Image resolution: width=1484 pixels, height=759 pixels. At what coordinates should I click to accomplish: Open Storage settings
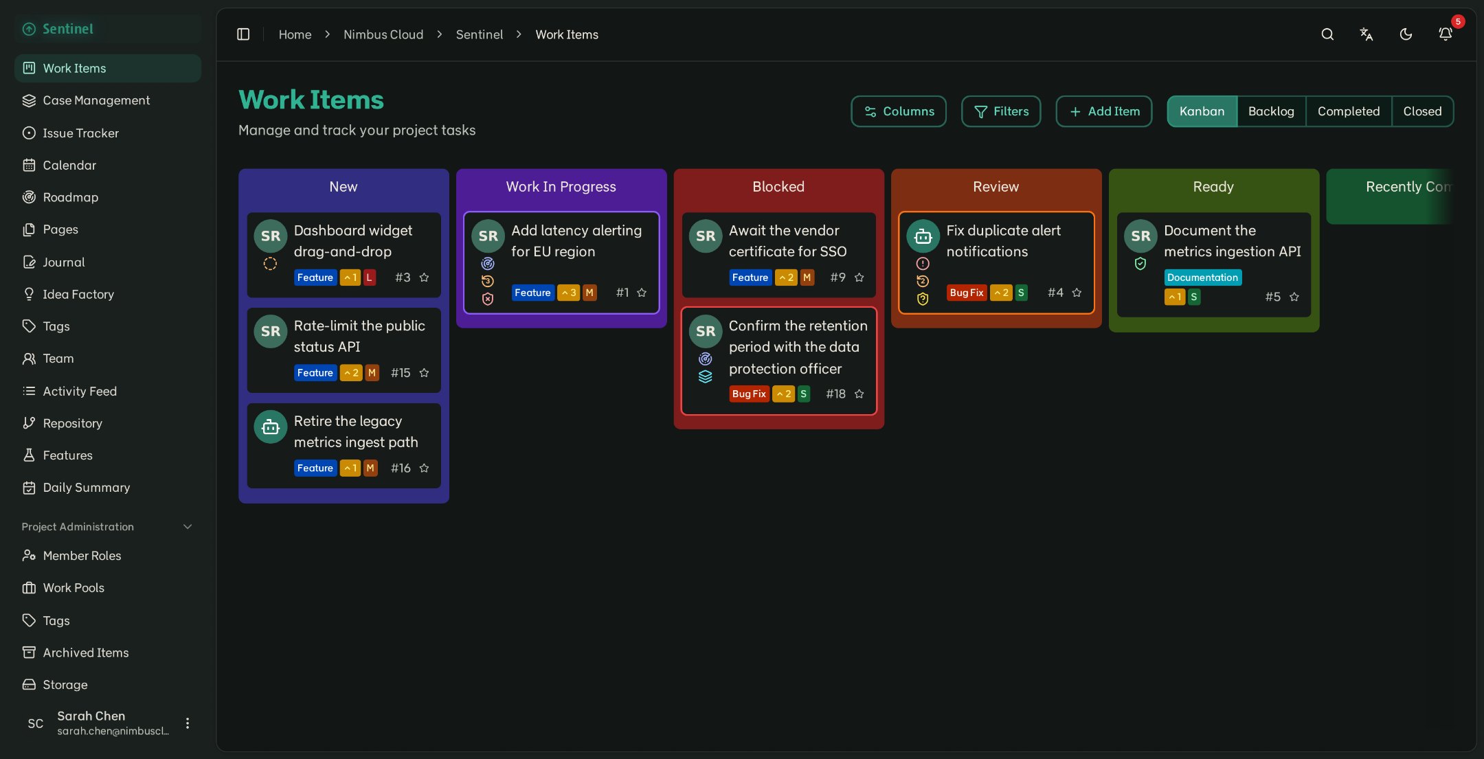pos(108,685)
